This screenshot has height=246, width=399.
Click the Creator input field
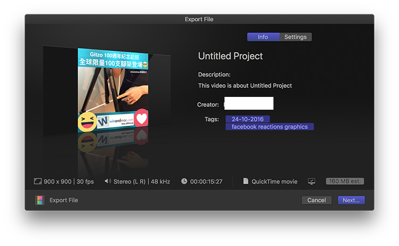click(248, 104)
